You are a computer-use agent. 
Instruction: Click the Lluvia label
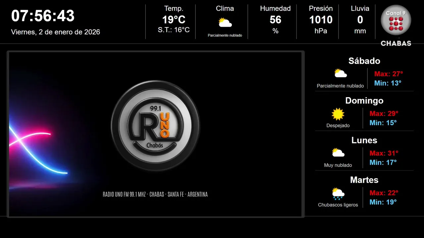click(x=360, y=9)
